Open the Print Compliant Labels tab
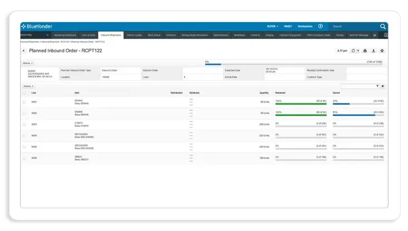The image size is (408, 231). (318, 35)
